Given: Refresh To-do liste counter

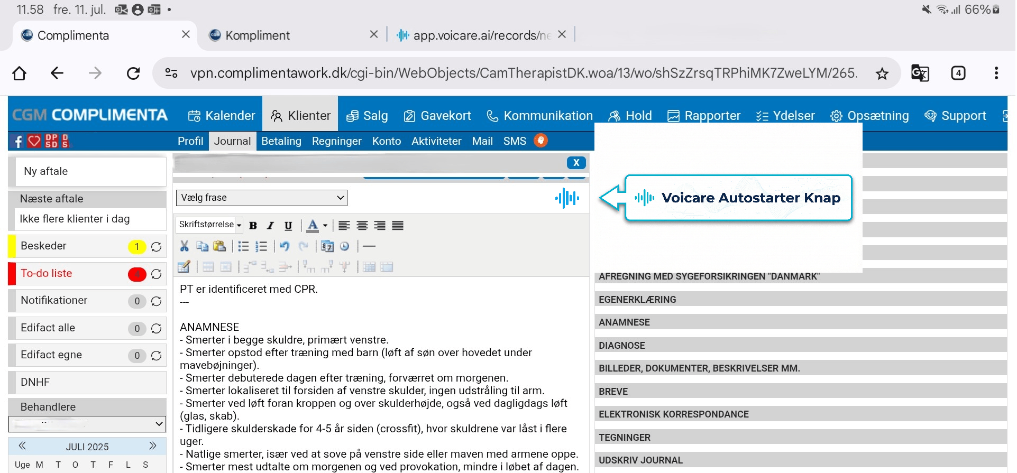Looking at the screenshot, I should coord(156,274).
